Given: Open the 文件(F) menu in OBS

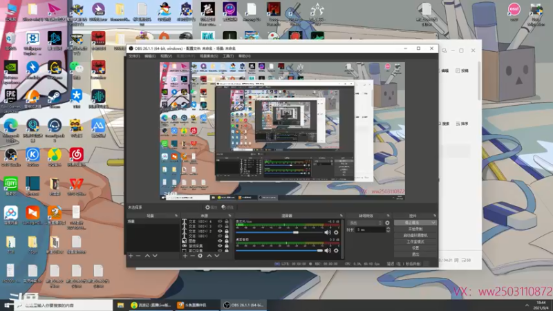Looking at the screenshot, I should 134,56.
